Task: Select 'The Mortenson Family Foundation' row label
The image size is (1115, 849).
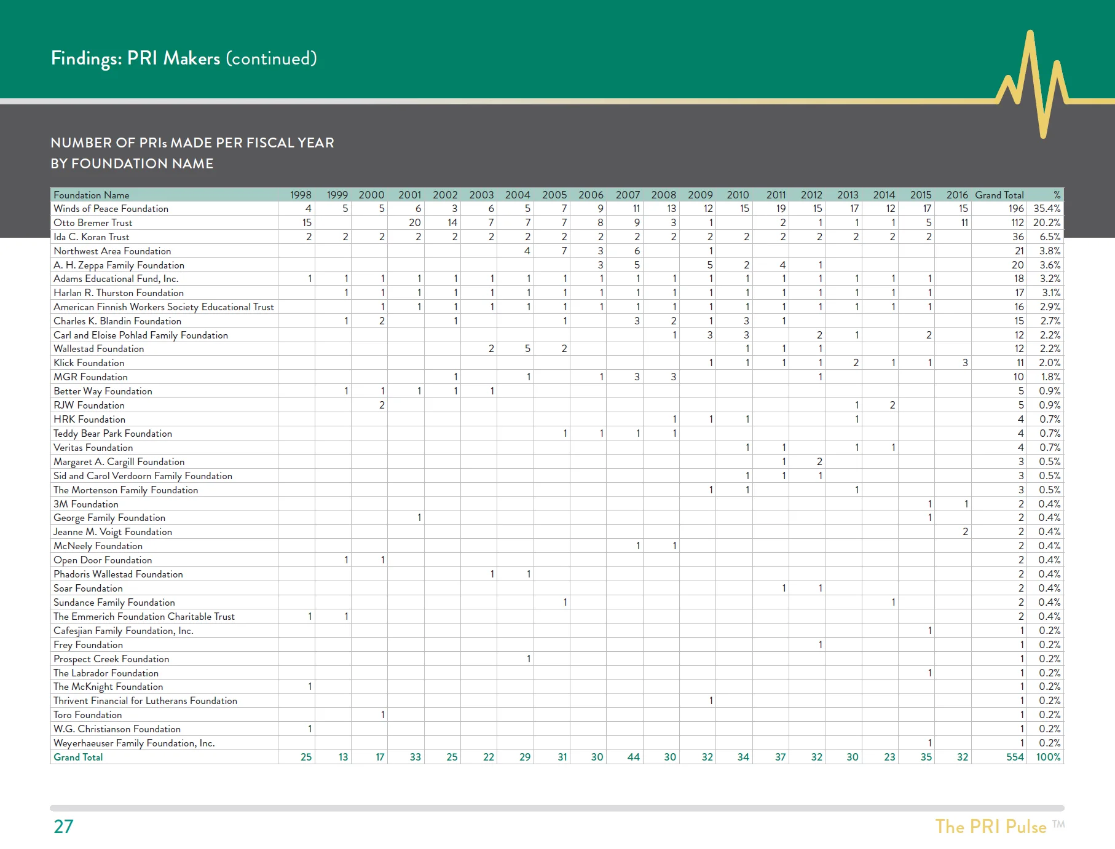Action: tap(125, 490)
